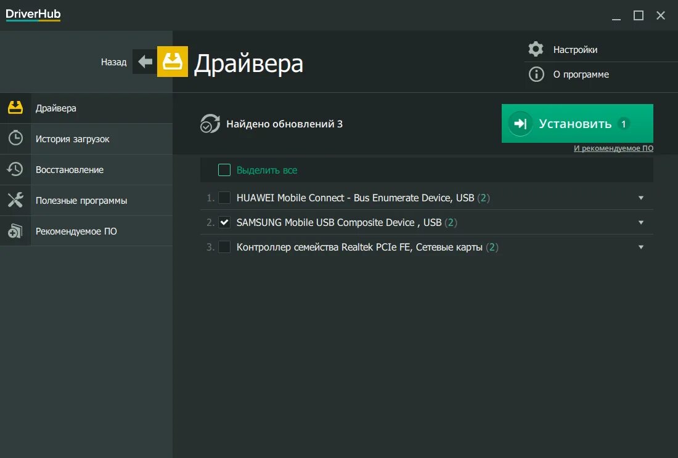This screenshot has height=458, width=678.
Task: Click the DriverHub logo
Action: [x=33, y=14]
